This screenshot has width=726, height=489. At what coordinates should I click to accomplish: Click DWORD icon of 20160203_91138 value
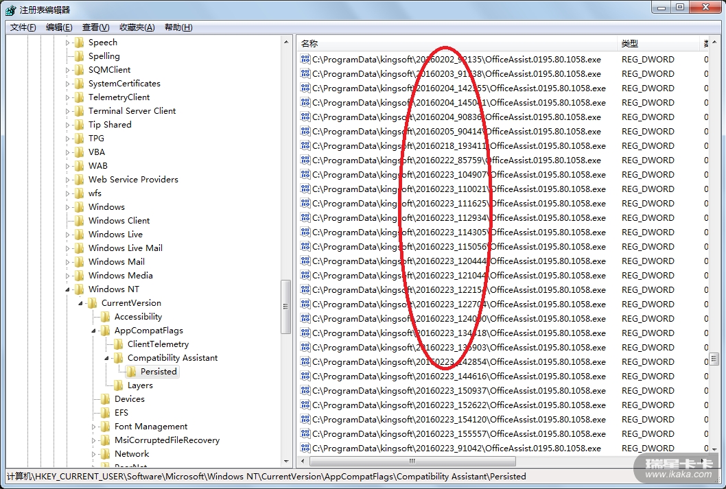coord(305,73)
